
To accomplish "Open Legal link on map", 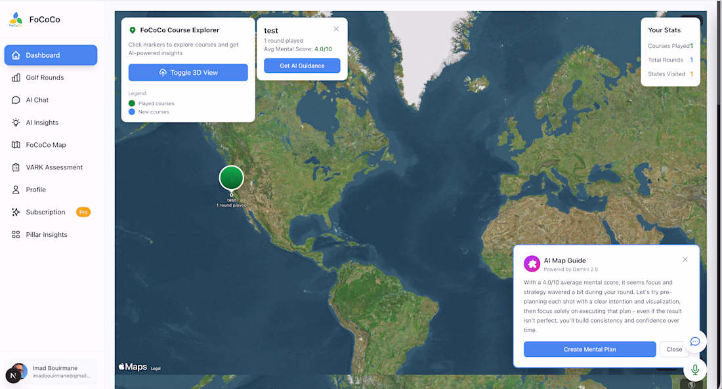I will click(x=156, y=368).
